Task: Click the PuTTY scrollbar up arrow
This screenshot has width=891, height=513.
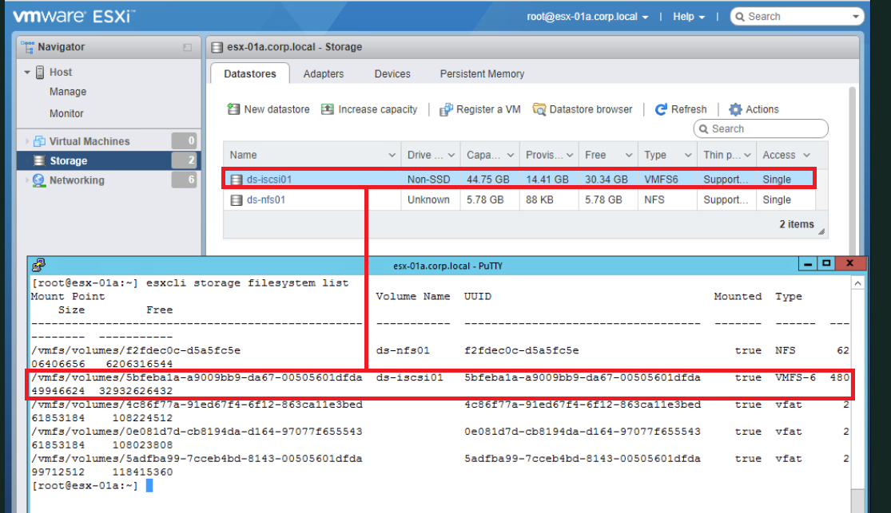Action: [857, 282]
